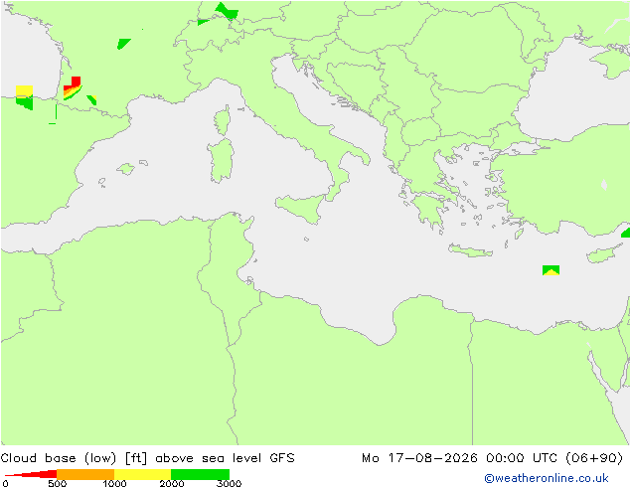
Task: Click the '3000' legend label
Action: (229, 483)
